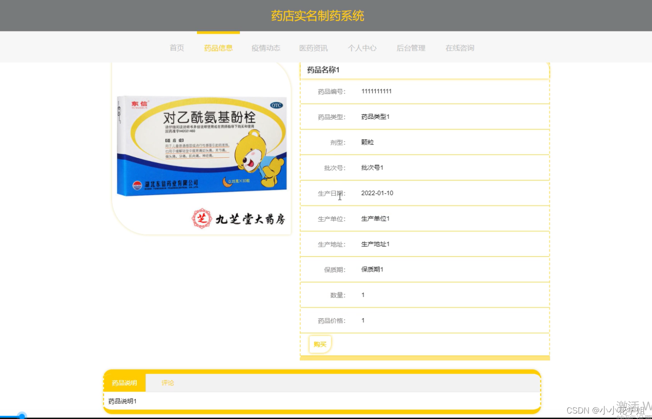652x419 pixels.
Task: Select the production date 2022-01-10
Action: 377,193
